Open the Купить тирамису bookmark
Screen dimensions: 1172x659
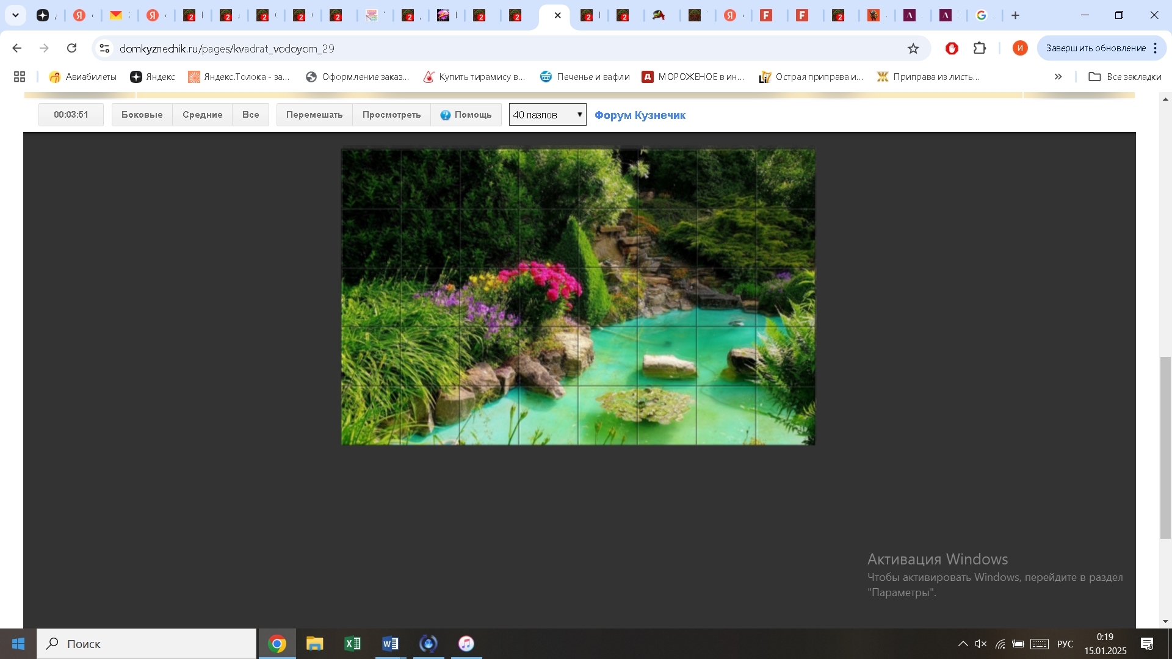pyautogui.click(x=474, y=76)
